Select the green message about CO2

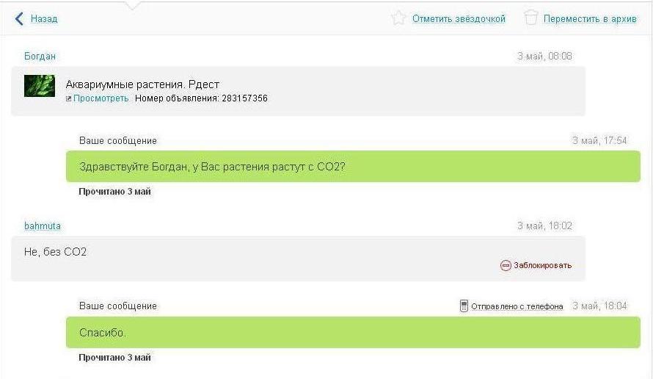point(353,167)
